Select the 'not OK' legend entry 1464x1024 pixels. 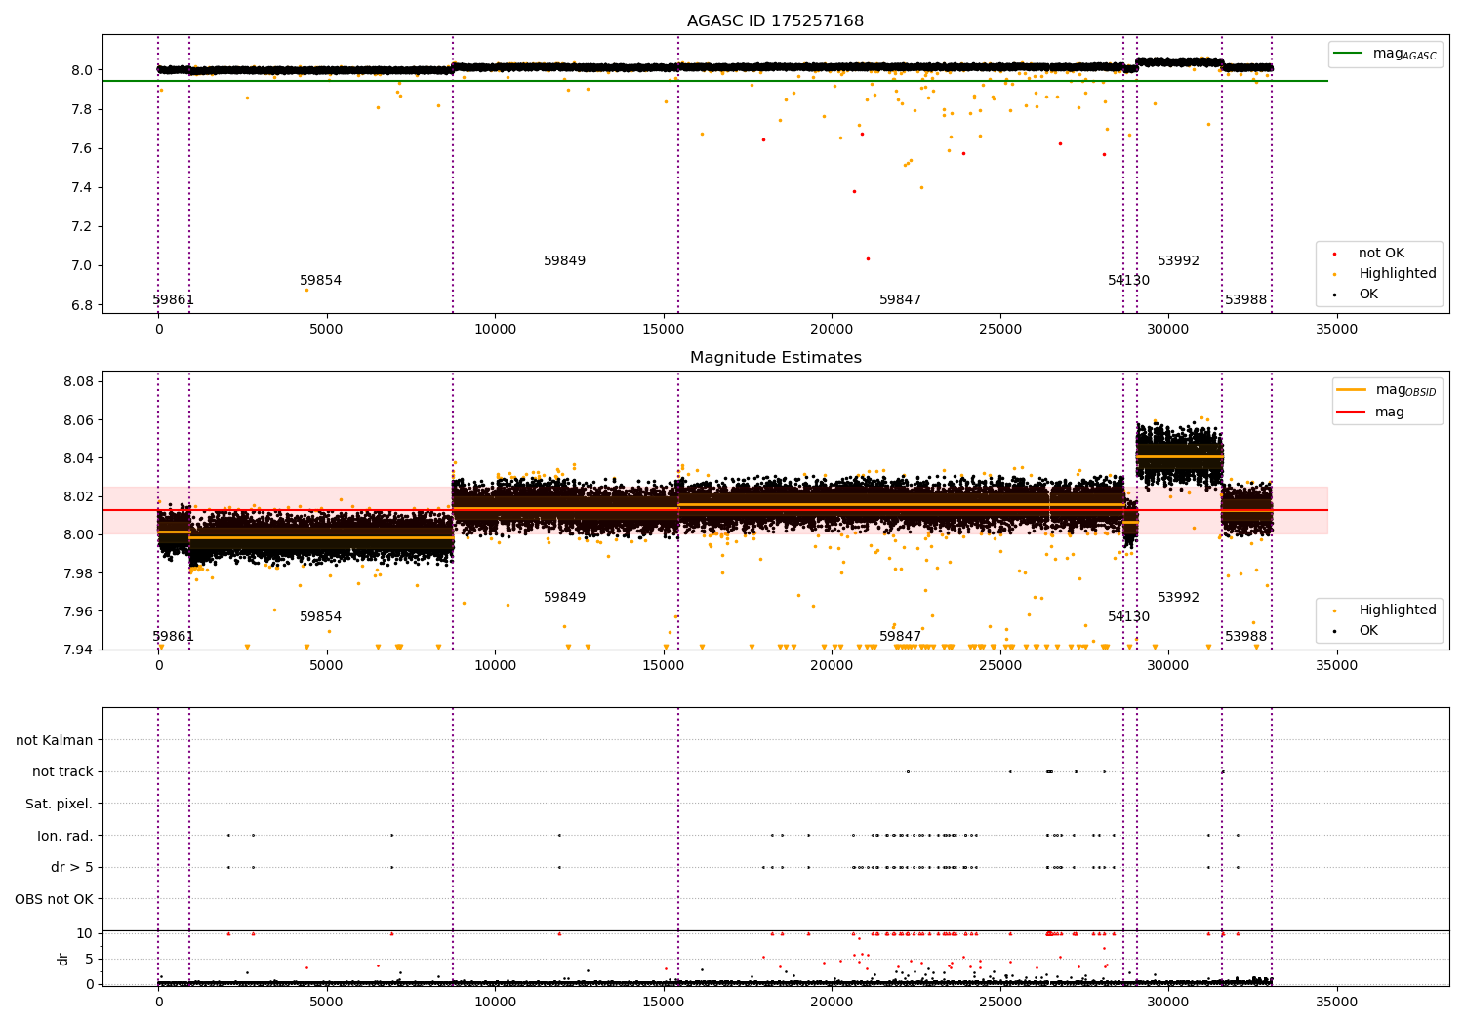click(x=1381, y=254)
